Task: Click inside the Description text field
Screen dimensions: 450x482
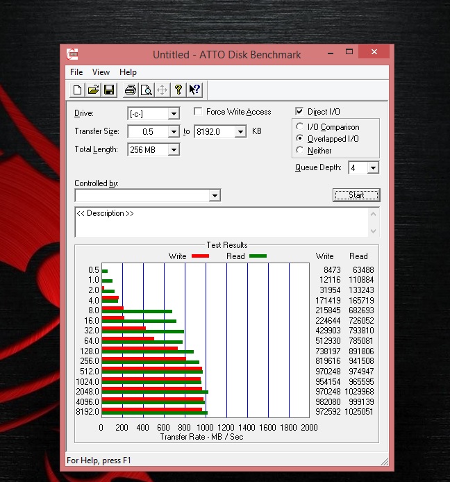Action: coord(222,222)
